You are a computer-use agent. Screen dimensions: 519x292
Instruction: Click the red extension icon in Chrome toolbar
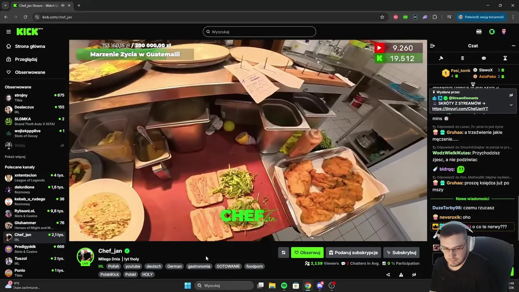click(395, 17)
